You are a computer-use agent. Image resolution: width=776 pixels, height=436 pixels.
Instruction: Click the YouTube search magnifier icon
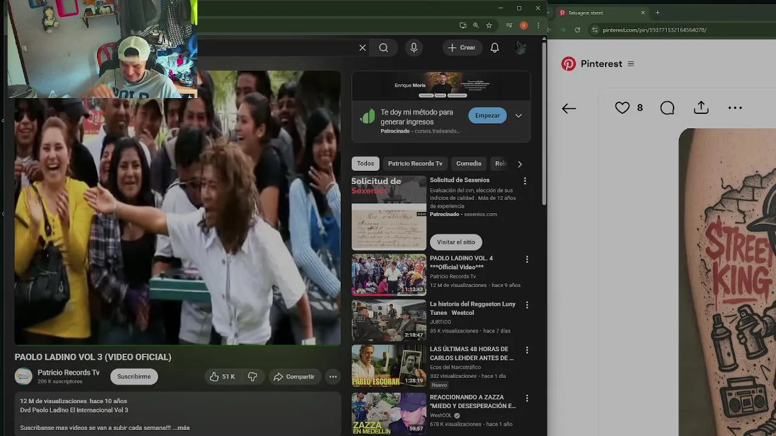point(384,48)
